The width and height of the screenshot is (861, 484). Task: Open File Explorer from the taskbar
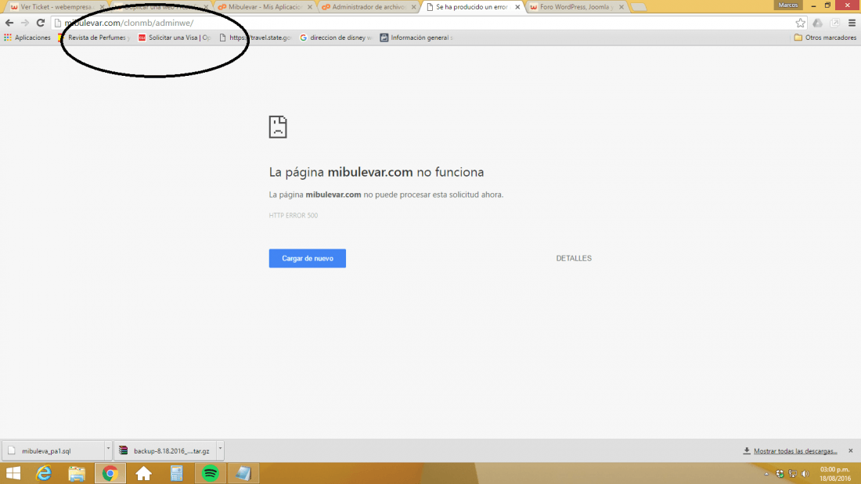[77, 473]
